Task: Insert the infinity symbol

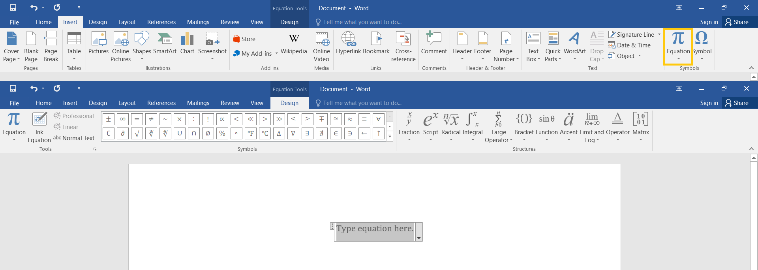Action: click(x=123, y=119)
